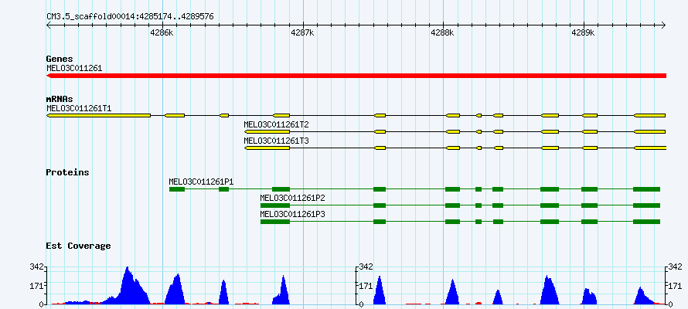Viewport: 688px width, 309px height.
Task: Click the coverage peak just after 4289k
Action: 589,297
